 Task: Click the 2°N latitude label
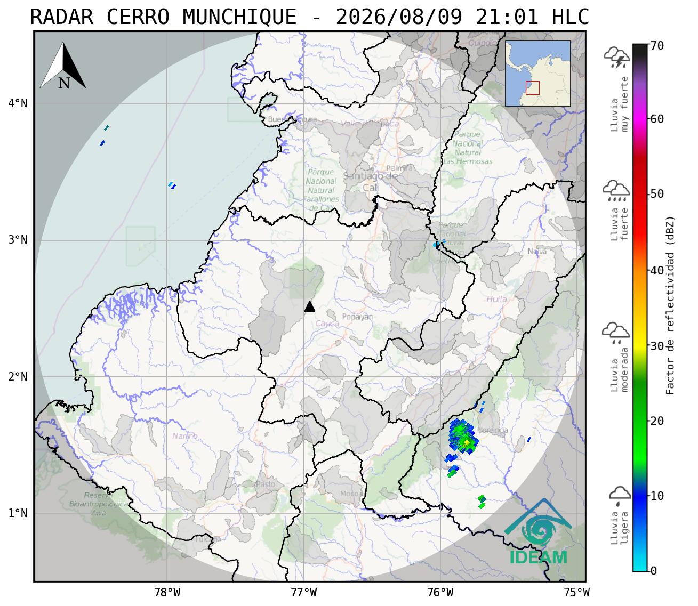pos(18,377)
